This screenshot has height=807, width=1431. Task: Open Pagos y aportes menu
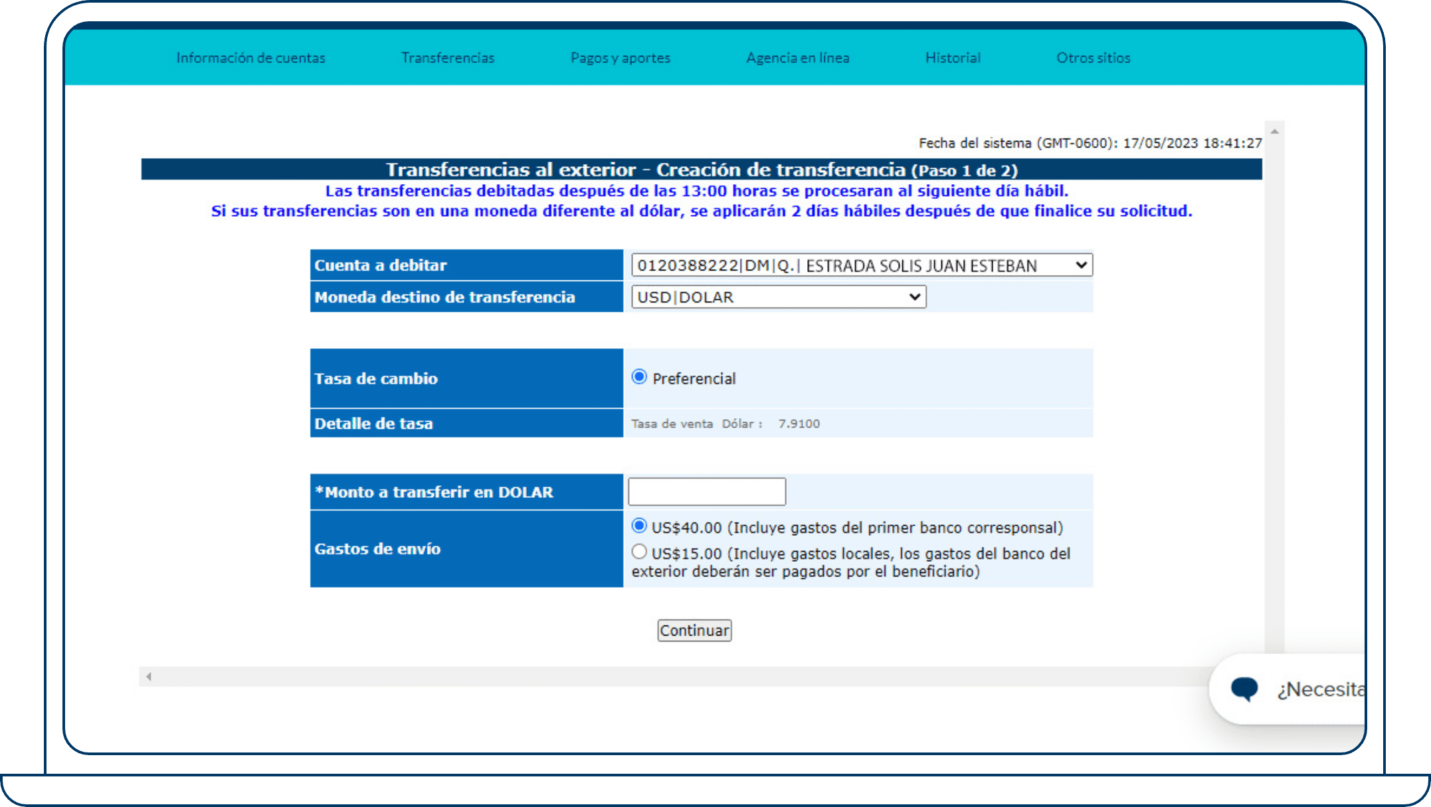click(620, 58)
